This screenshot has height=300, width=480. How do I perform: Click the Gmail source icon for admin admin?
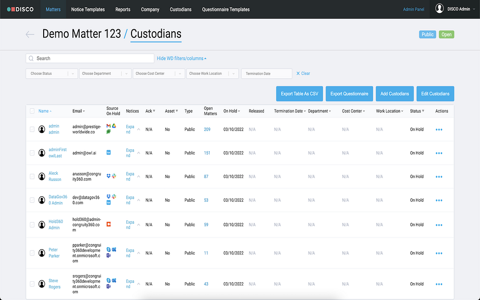point(108,126)
